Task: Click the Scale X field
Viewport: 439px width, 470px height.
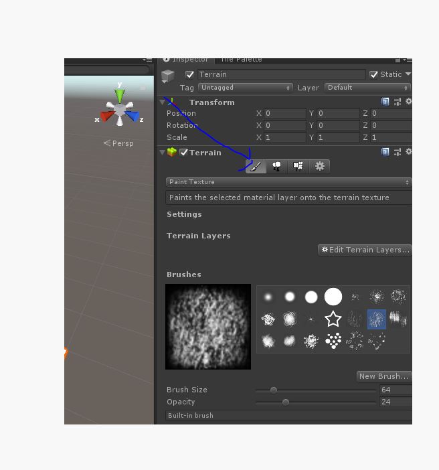Action: [x=284, y=137]
